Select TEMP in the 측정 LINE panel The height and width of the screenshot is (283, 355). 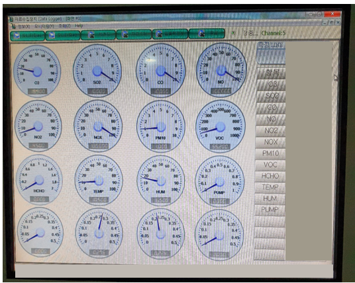[x=270, y=187]
